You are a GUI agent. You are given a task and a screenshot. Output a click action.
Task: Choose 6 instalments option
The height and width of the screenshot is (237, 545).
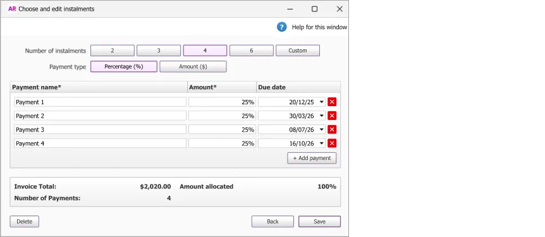tap(251, 51)
